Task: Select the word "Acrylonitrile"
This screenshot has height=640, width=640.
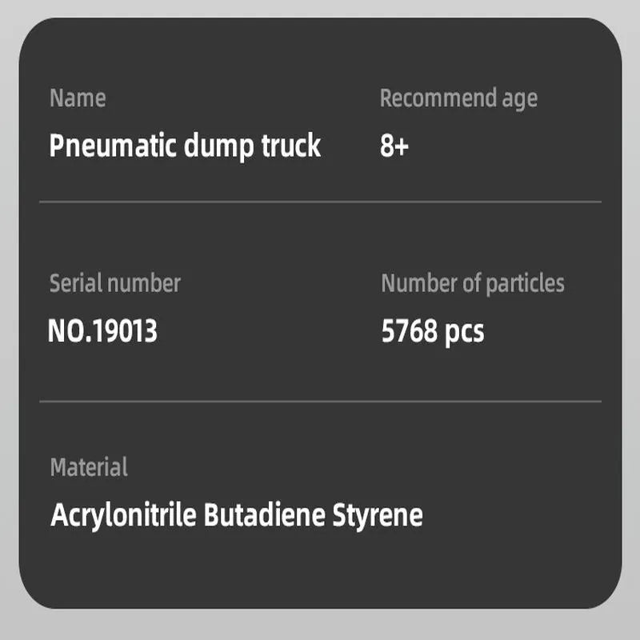Action: [123, 514]
